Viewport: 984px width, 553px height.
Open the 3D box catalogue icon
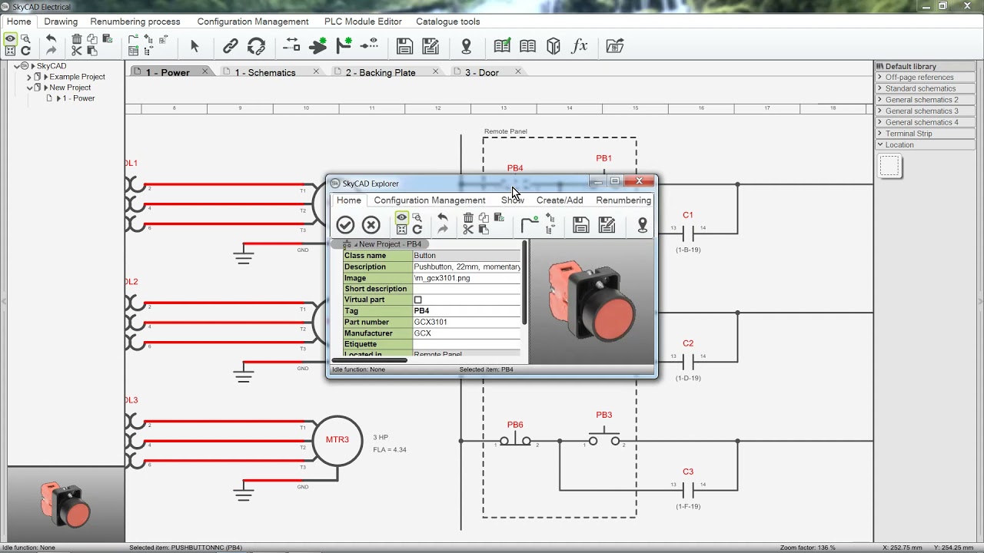coord(553,47)
